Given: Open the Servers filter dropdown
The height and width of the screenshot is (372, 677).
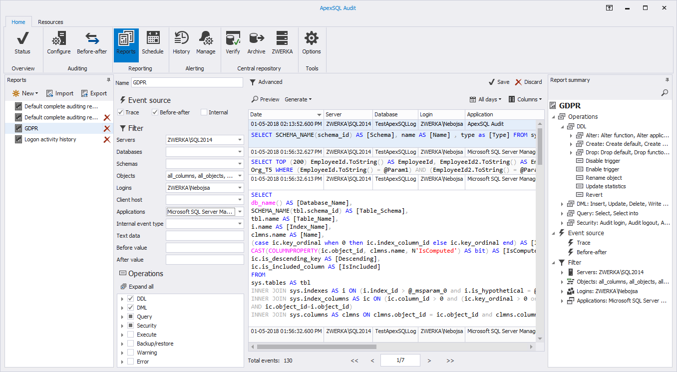Looking at the screenshot, I should pos(240,140).
